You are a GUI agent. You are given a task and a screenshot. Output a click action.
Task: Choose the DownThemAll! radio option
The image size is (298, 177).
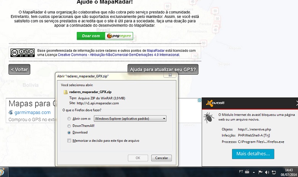[69, 126]
